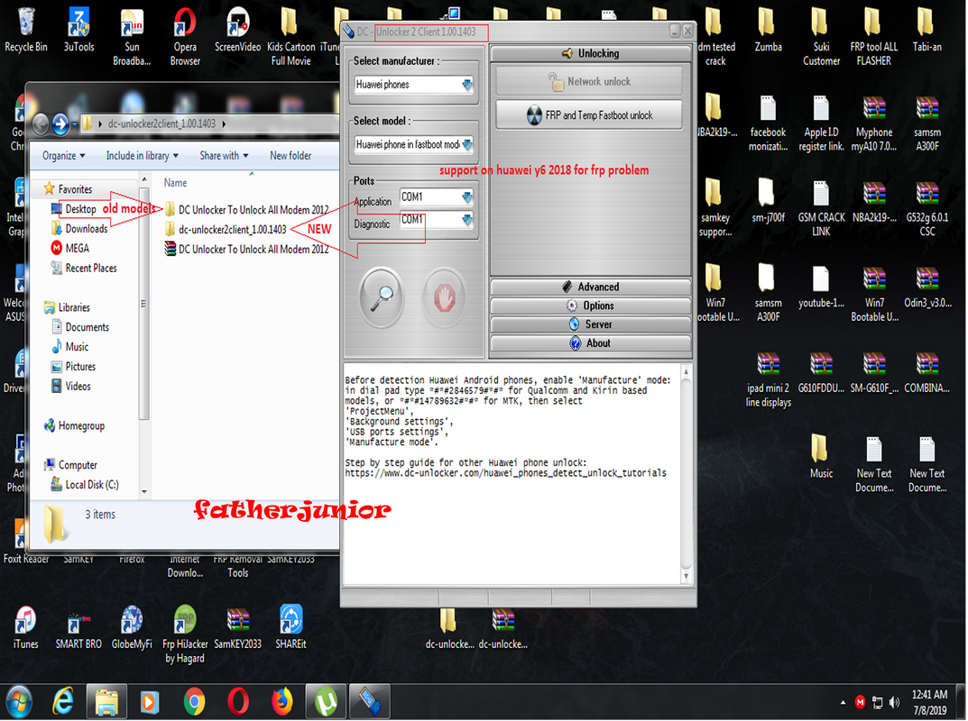
Task: Click New folder in Explorer toolbar
Action: (290, 156)
